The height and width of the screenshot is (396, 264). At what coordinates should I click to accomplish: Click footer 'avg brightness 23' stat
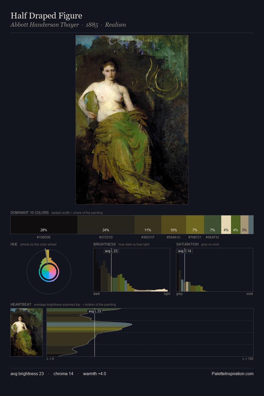pos(27,374)
